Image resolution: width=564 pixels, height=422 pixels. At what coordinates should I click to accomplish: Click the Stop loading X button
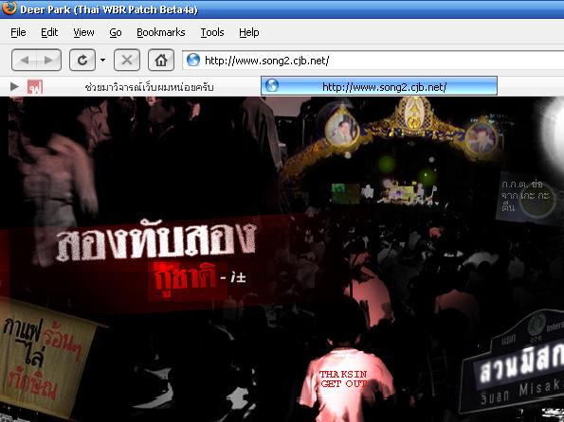[x=127, y=60]
